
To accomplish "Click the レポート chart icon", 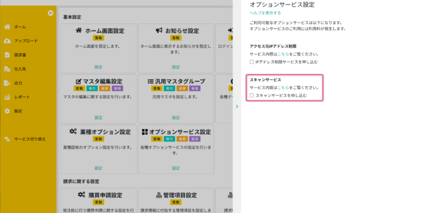I will (7, 97).
